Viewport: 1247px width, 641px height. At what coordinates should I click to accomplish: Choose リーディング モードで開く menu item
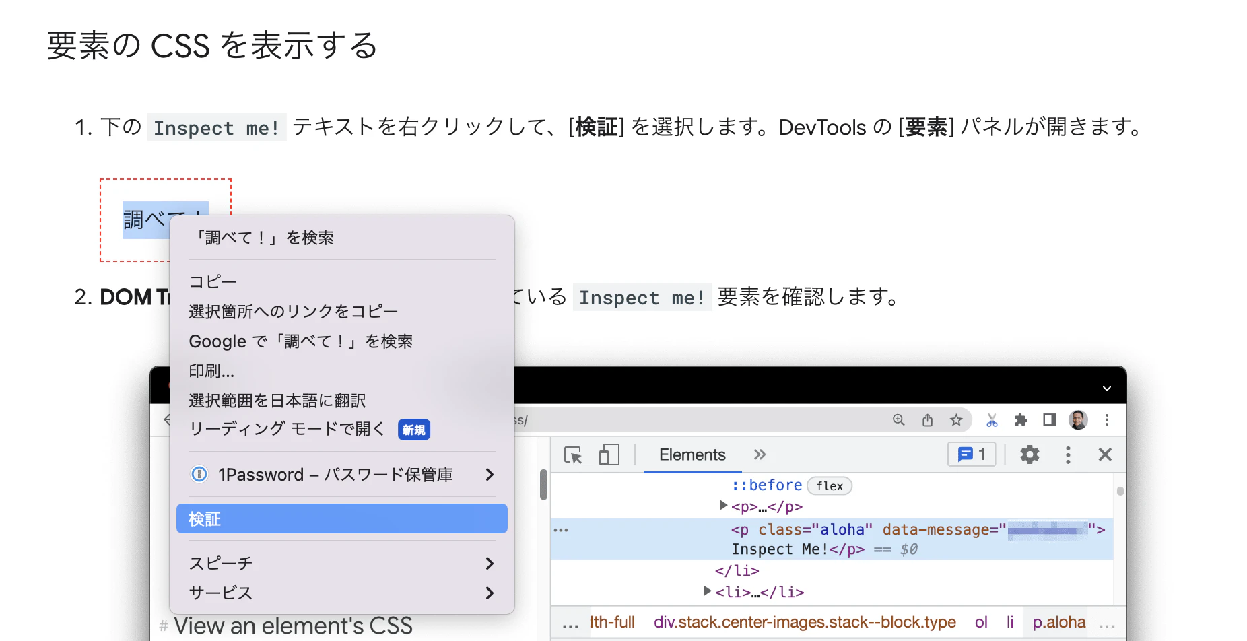342,430
